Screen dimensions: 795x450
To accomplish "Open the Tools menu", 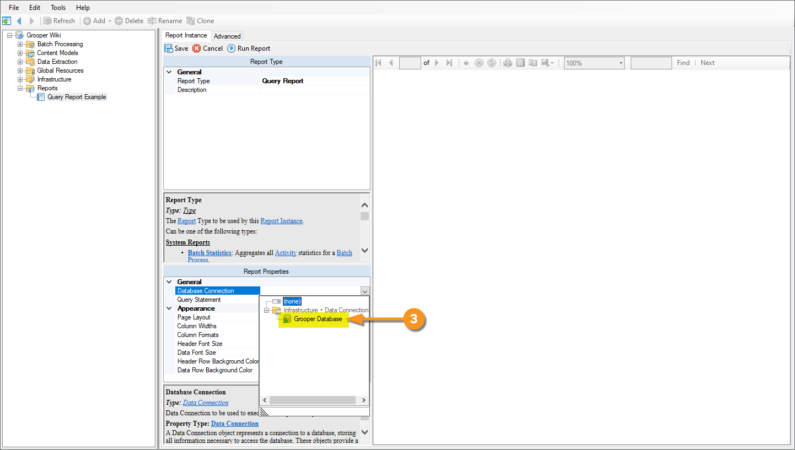I will click(x=58, y=8).
